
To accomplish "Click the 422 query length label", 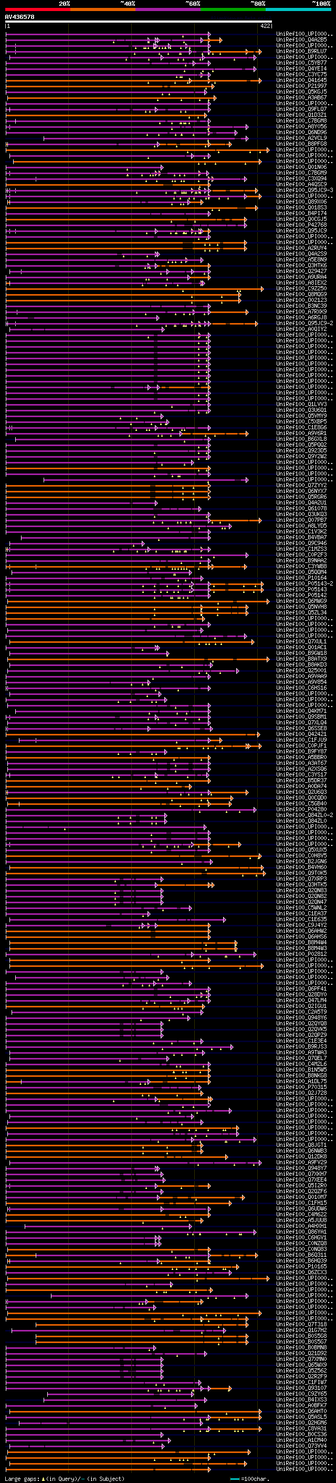I will coord(265,26).
